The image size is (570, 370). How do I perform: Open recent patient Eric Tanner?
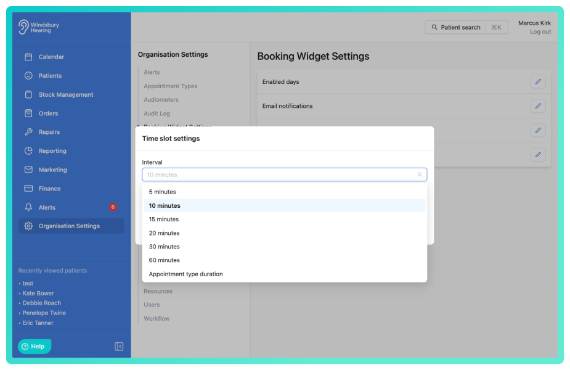pos(38,323)
